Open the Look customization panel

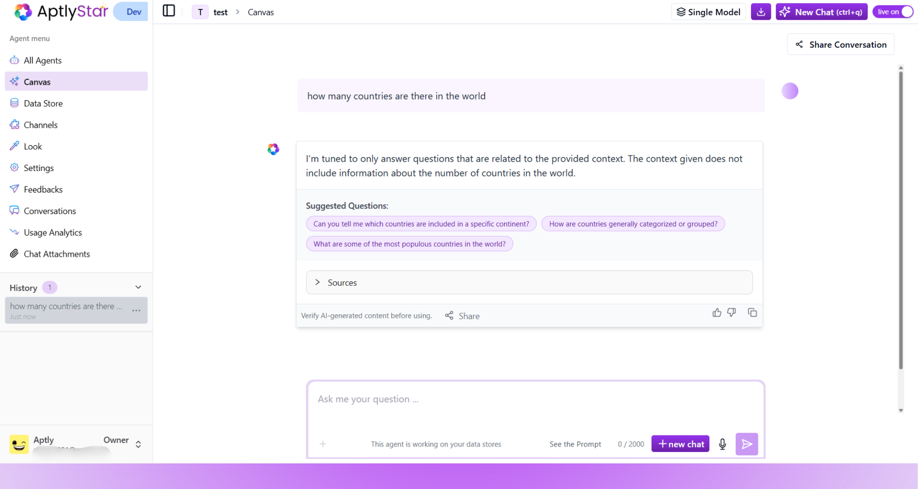point(32,146)
